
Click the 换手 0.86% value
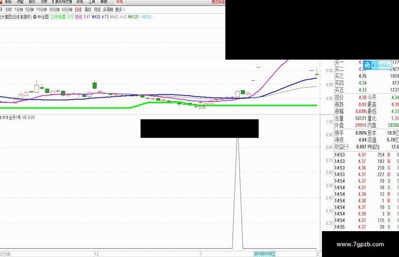[x=361, y=133]
